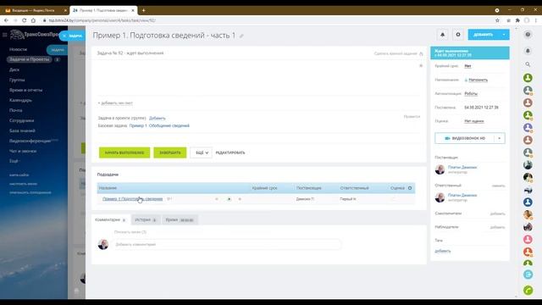Click the blue Добавить button
The image size is (542, 305).
point(484,35)
